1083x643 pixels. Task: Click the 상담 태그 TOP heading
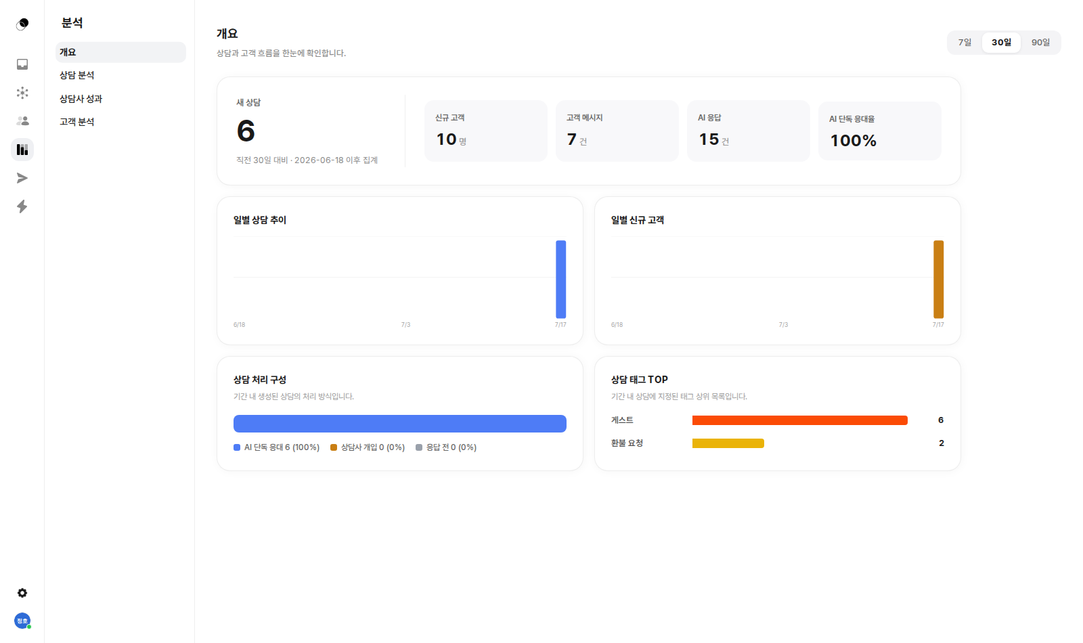(640, 380)
